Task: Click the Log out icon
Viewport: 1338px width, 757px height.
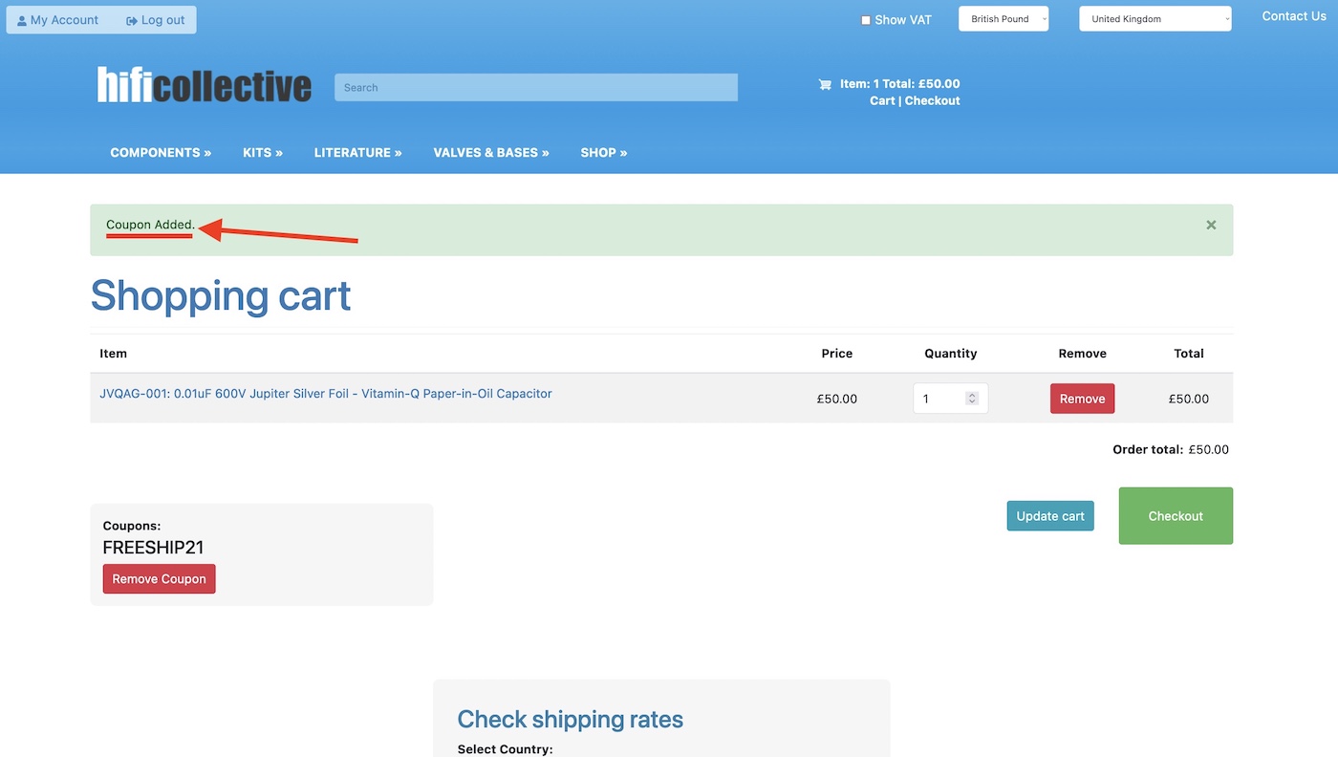Action: [130, 19]
